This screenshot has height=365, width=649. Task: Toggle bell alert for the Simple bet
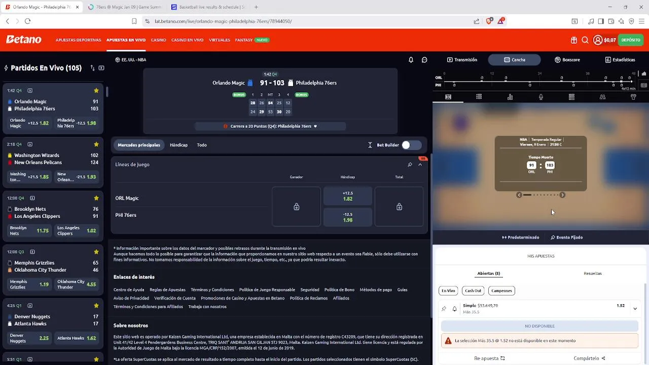click(x=454, y=309)
